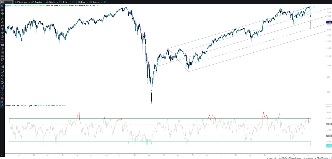Click the fast-forward icon in top toolbar
Image resolution: width=332 pixels, height=159 pixels.
tap(105, 2)
